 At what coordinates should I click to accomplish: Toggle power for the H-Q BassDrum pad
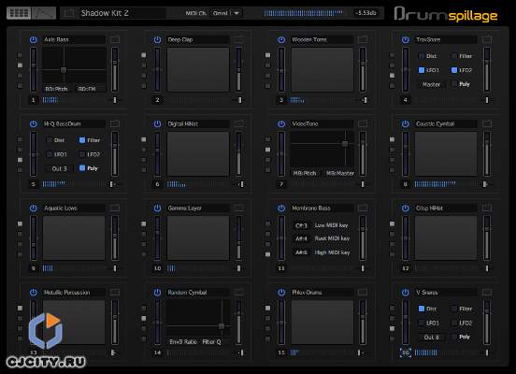[x=34, y=123]
